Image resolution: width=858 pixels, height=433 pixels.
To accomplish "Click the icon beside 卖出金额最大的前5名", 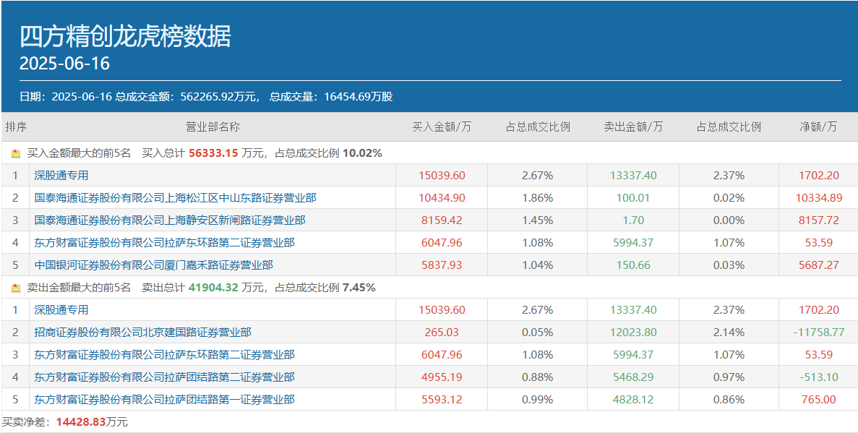I will click(16, 288).
